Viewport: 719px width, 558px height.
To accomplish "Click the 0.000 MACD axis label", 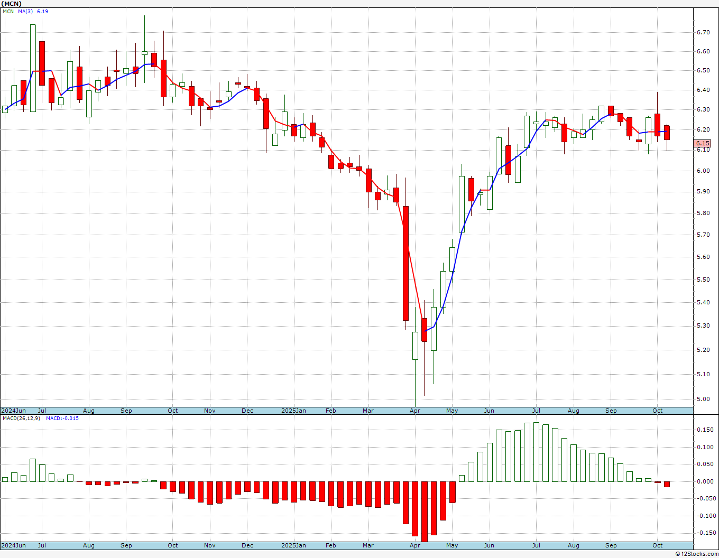I will click(x=705, y=481).
